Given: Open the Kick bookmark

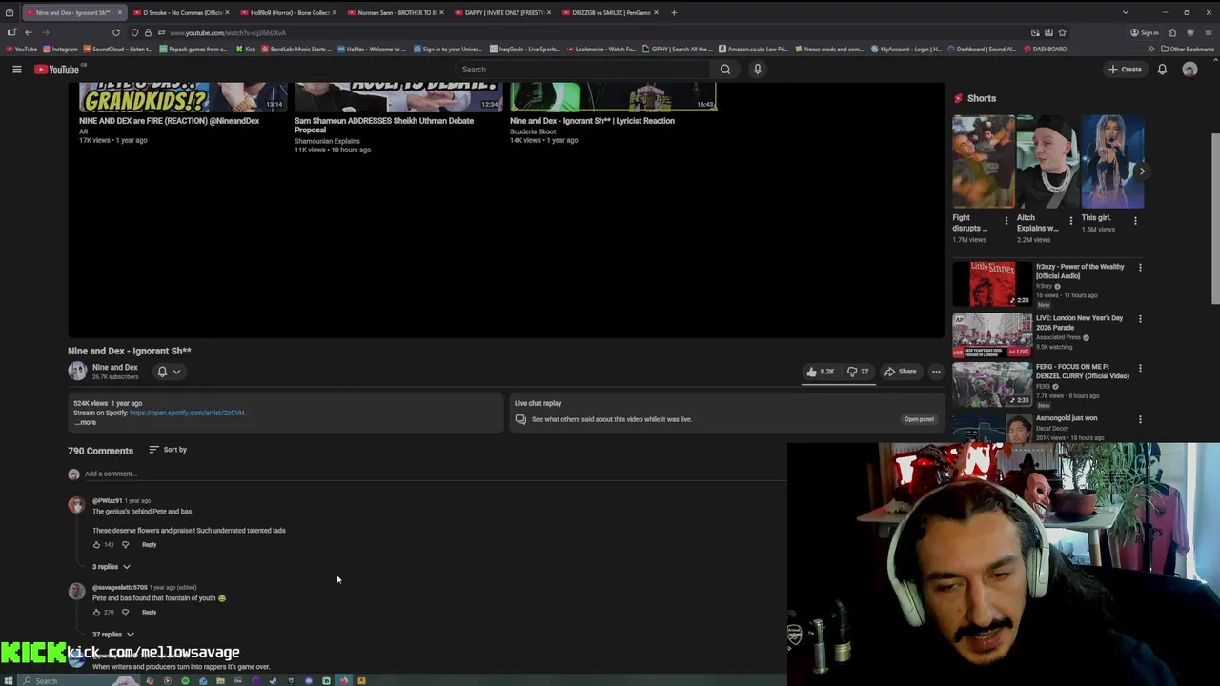Looking at the screenshot, I should tap(246, 49).
